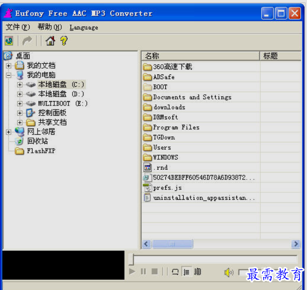Screen dimensions: 307x290
Task: Click the black video preview area
Action: click(64, 265)
